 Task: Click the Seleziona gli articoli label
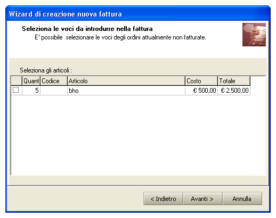(x=46, y=70)
